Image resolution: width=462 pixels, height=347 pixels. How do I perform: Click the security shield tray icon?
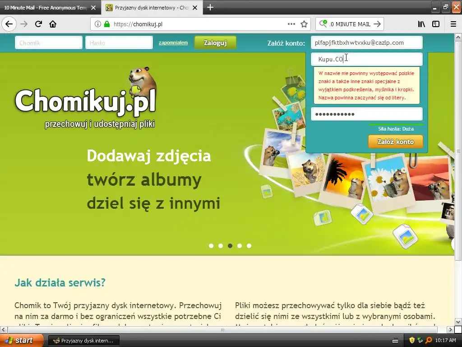pyautogui.click(x=412, y=340)
